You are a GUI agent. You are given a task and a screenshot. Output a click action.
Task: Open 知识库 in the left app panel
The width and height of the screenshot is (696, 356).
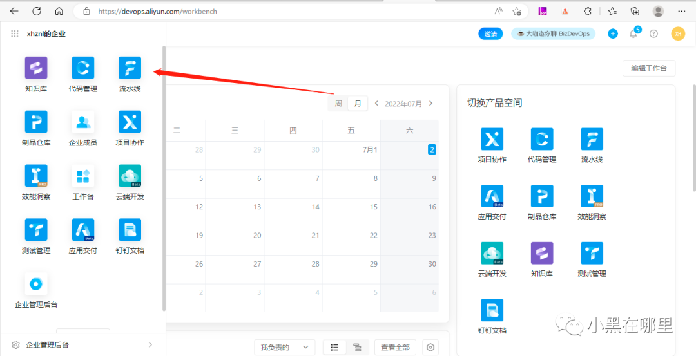pos(36,74)
